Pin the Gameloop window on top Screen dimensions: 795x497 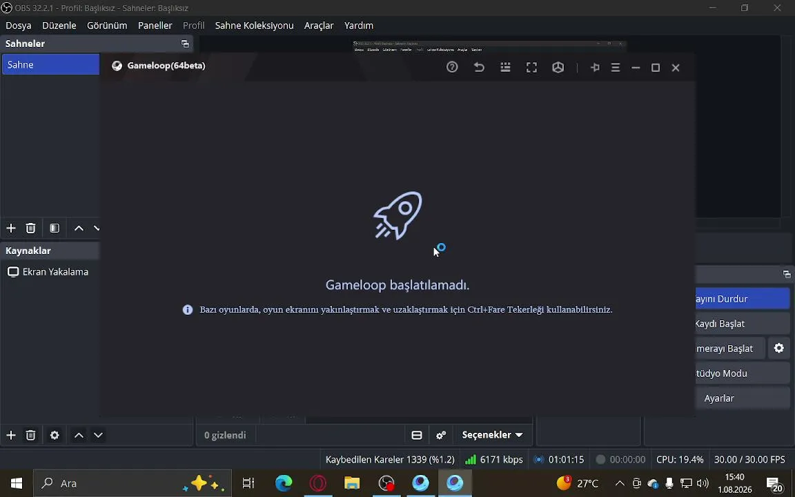(x=596, y=68)
